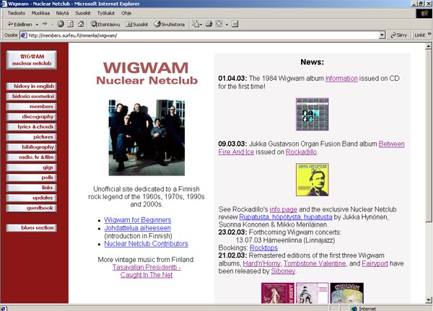Screen dimensions: 433x311
Task: Follow the Johdattelua aiheeseen link
Action: point(138,228)
